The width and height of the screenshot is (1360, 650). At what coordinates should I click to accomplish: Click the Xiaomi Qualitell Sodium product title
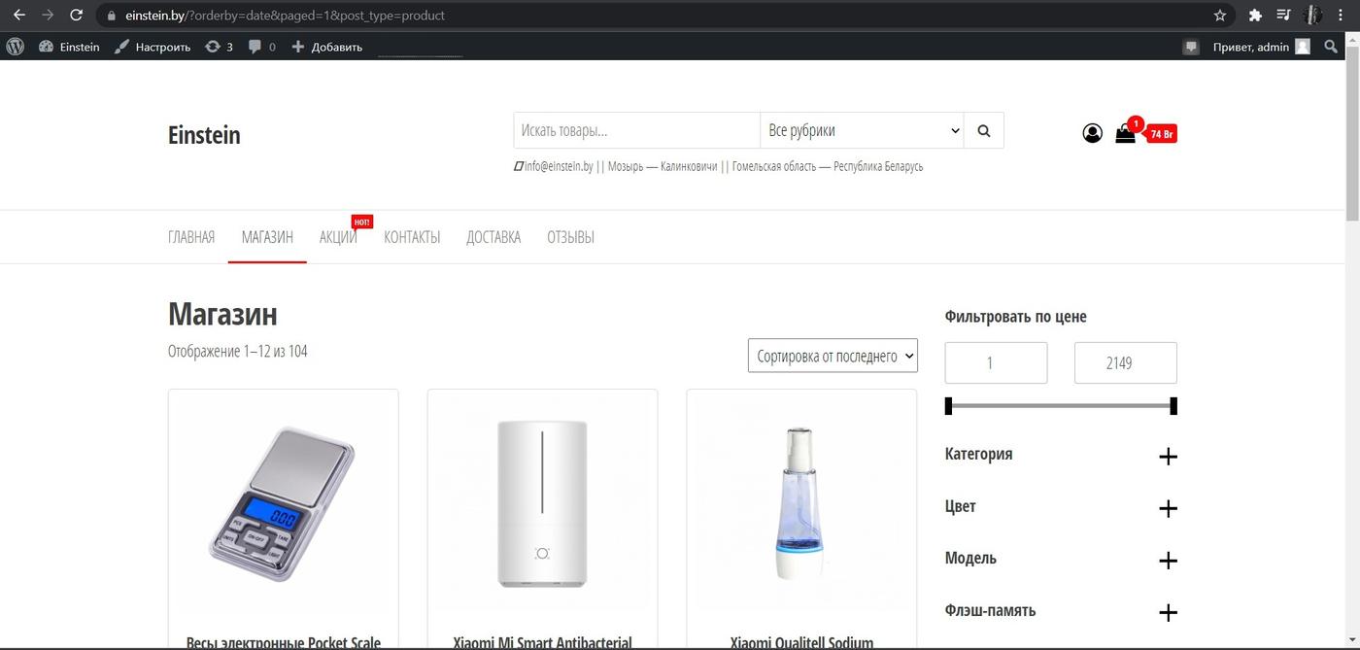[x=801, y=642]
